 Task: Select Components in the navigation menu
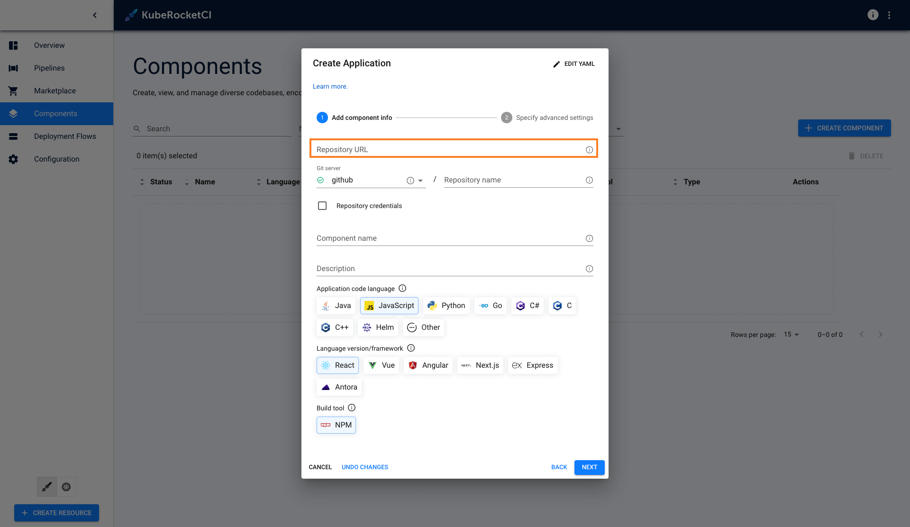55,113
